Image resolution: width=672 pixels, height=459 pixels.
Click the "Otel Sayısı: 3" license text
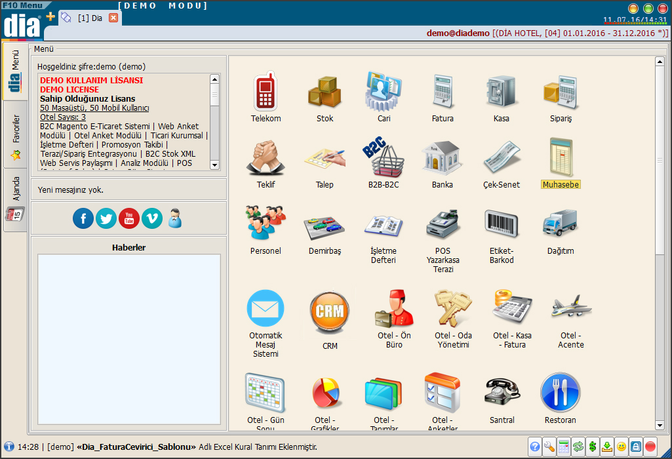pyautogui.click(x=63, y=117)
